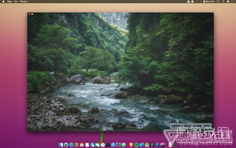The image size is (236, 148).
Task: Open the Viso app menu
Action: 9,1
